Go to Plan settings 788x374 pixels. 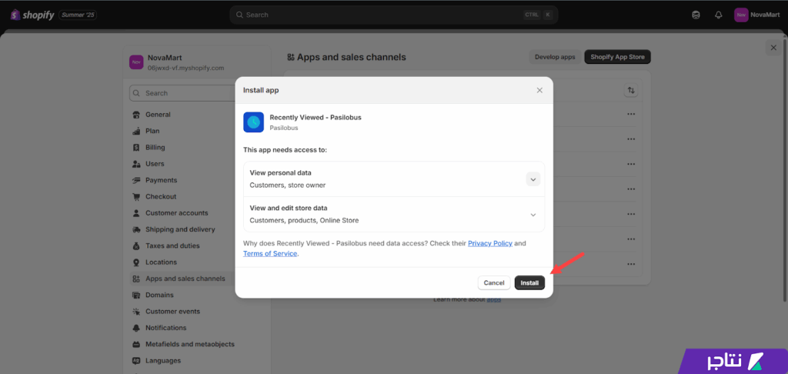pyautogui.click(x=152, y=131)
